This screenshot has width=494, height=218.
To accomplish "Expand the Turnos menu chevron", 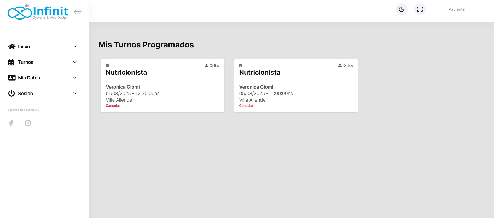I will (x=75, y=62).
